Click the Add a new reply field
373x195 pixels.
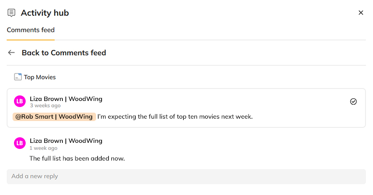(x=186, y=176)
